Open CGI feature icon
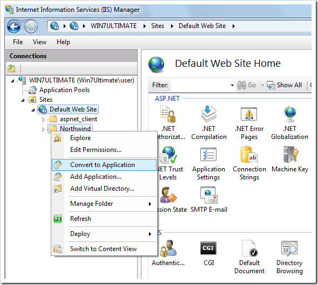Viewport: 318px width, 285px height. 208,248
